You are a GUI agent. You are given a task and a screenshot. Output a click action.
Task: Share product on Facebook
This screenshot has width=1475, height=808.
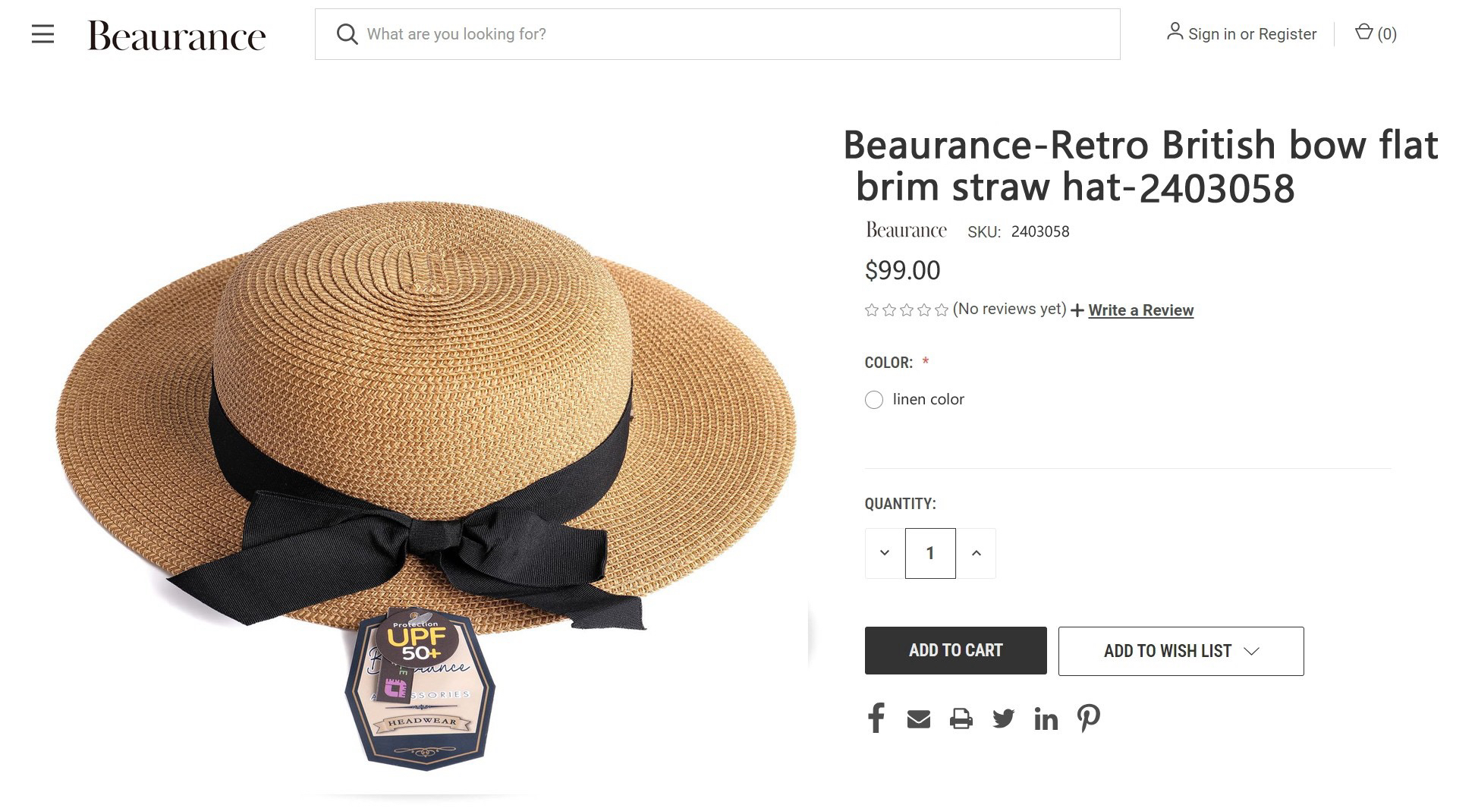[x=876, y=718]
